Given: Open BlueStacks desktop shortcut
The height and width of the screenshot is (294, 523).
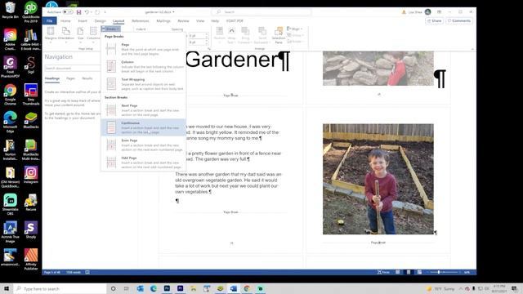Looking at the screenshot, I should pos(31,120).
